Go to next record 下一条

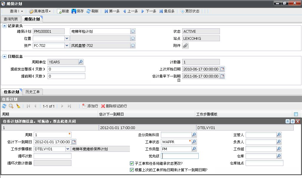pyautogui.click(x=148, y=11)
